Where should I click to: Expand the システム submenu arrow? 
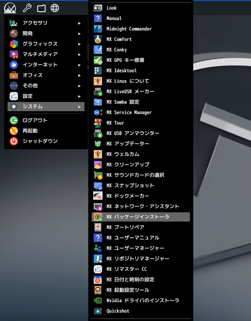(79, 107)
